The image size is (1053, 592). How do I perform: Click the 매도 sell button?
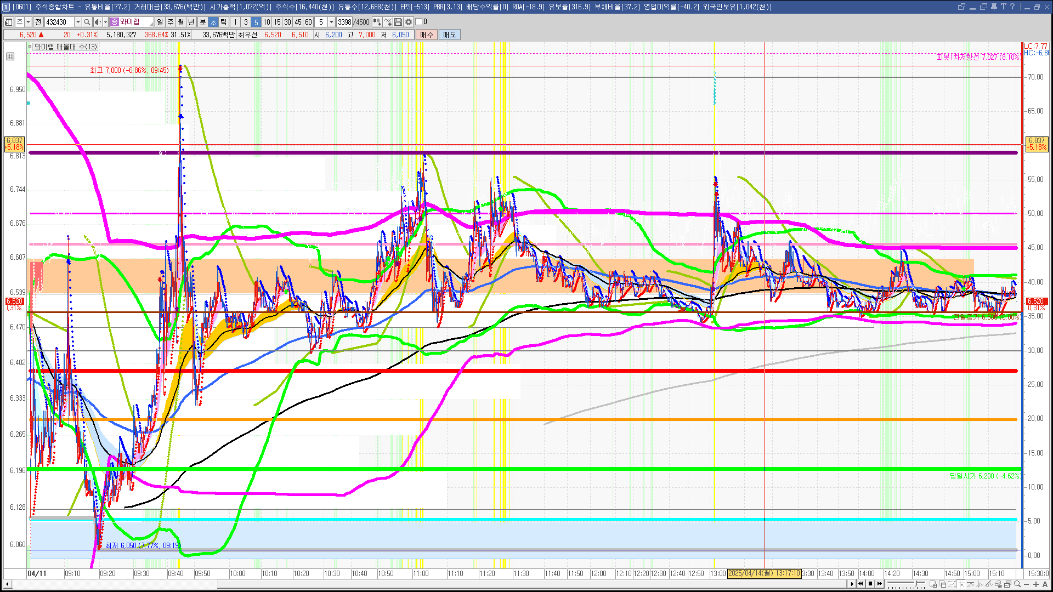pyautogui.click(x=449, y=35)
